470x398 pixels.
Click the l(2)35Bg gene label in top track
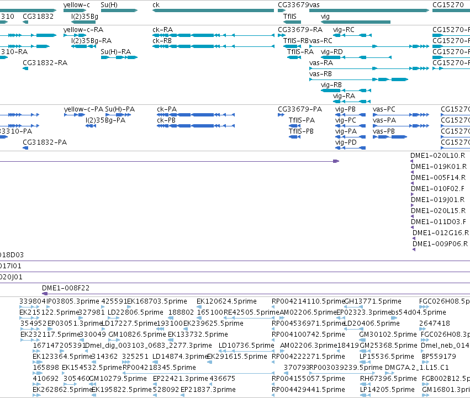click(x=85, y=16)
